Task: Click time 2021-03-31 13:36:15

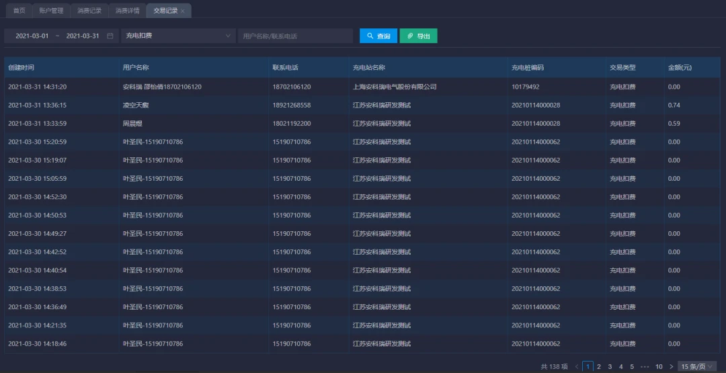Action: pyautogui.click(x=37, y=106)
